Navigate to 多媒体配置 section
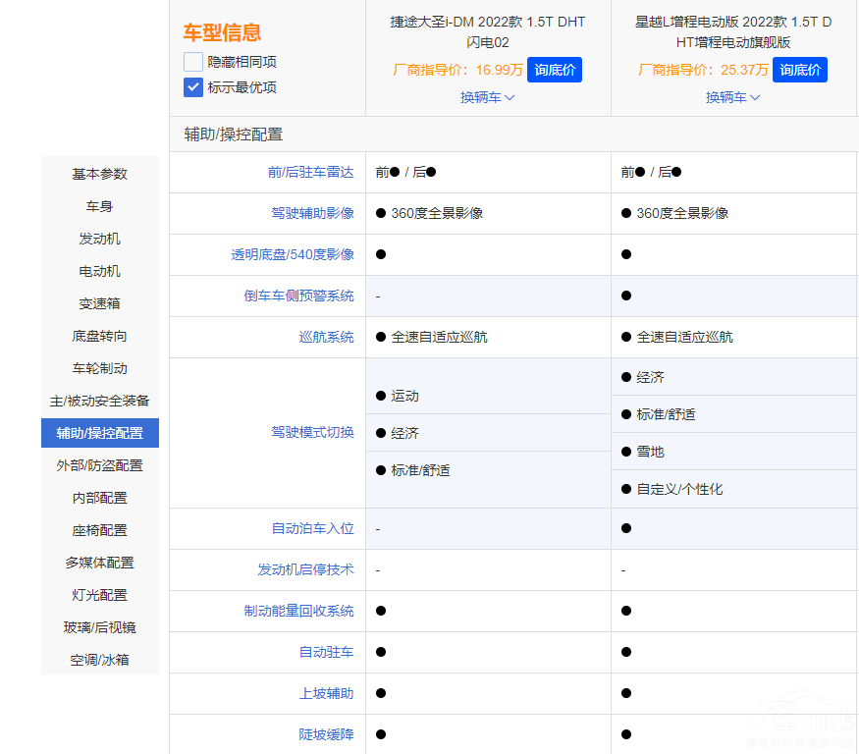The image size is (859, 754). coord(99,563)
